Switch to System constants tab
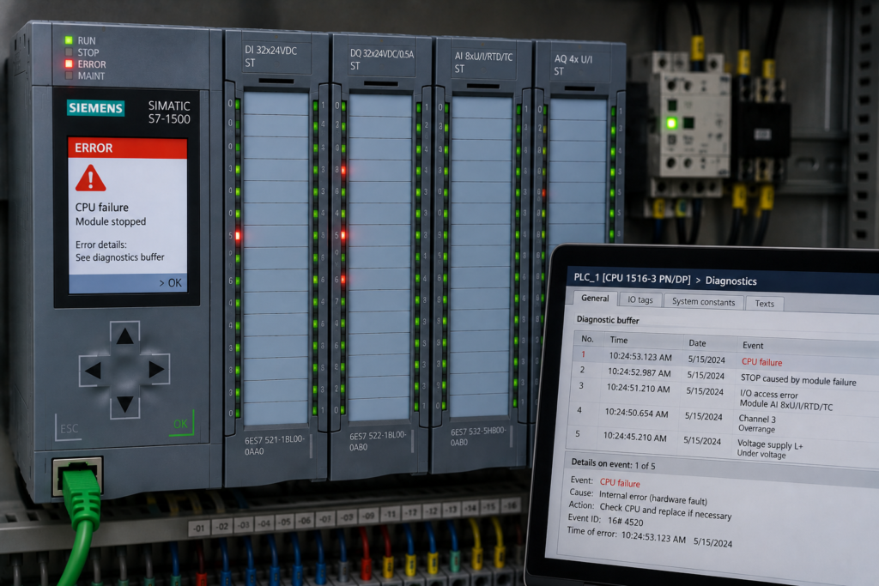The width and height of the screenshot is (879, 586). point(704,301)
